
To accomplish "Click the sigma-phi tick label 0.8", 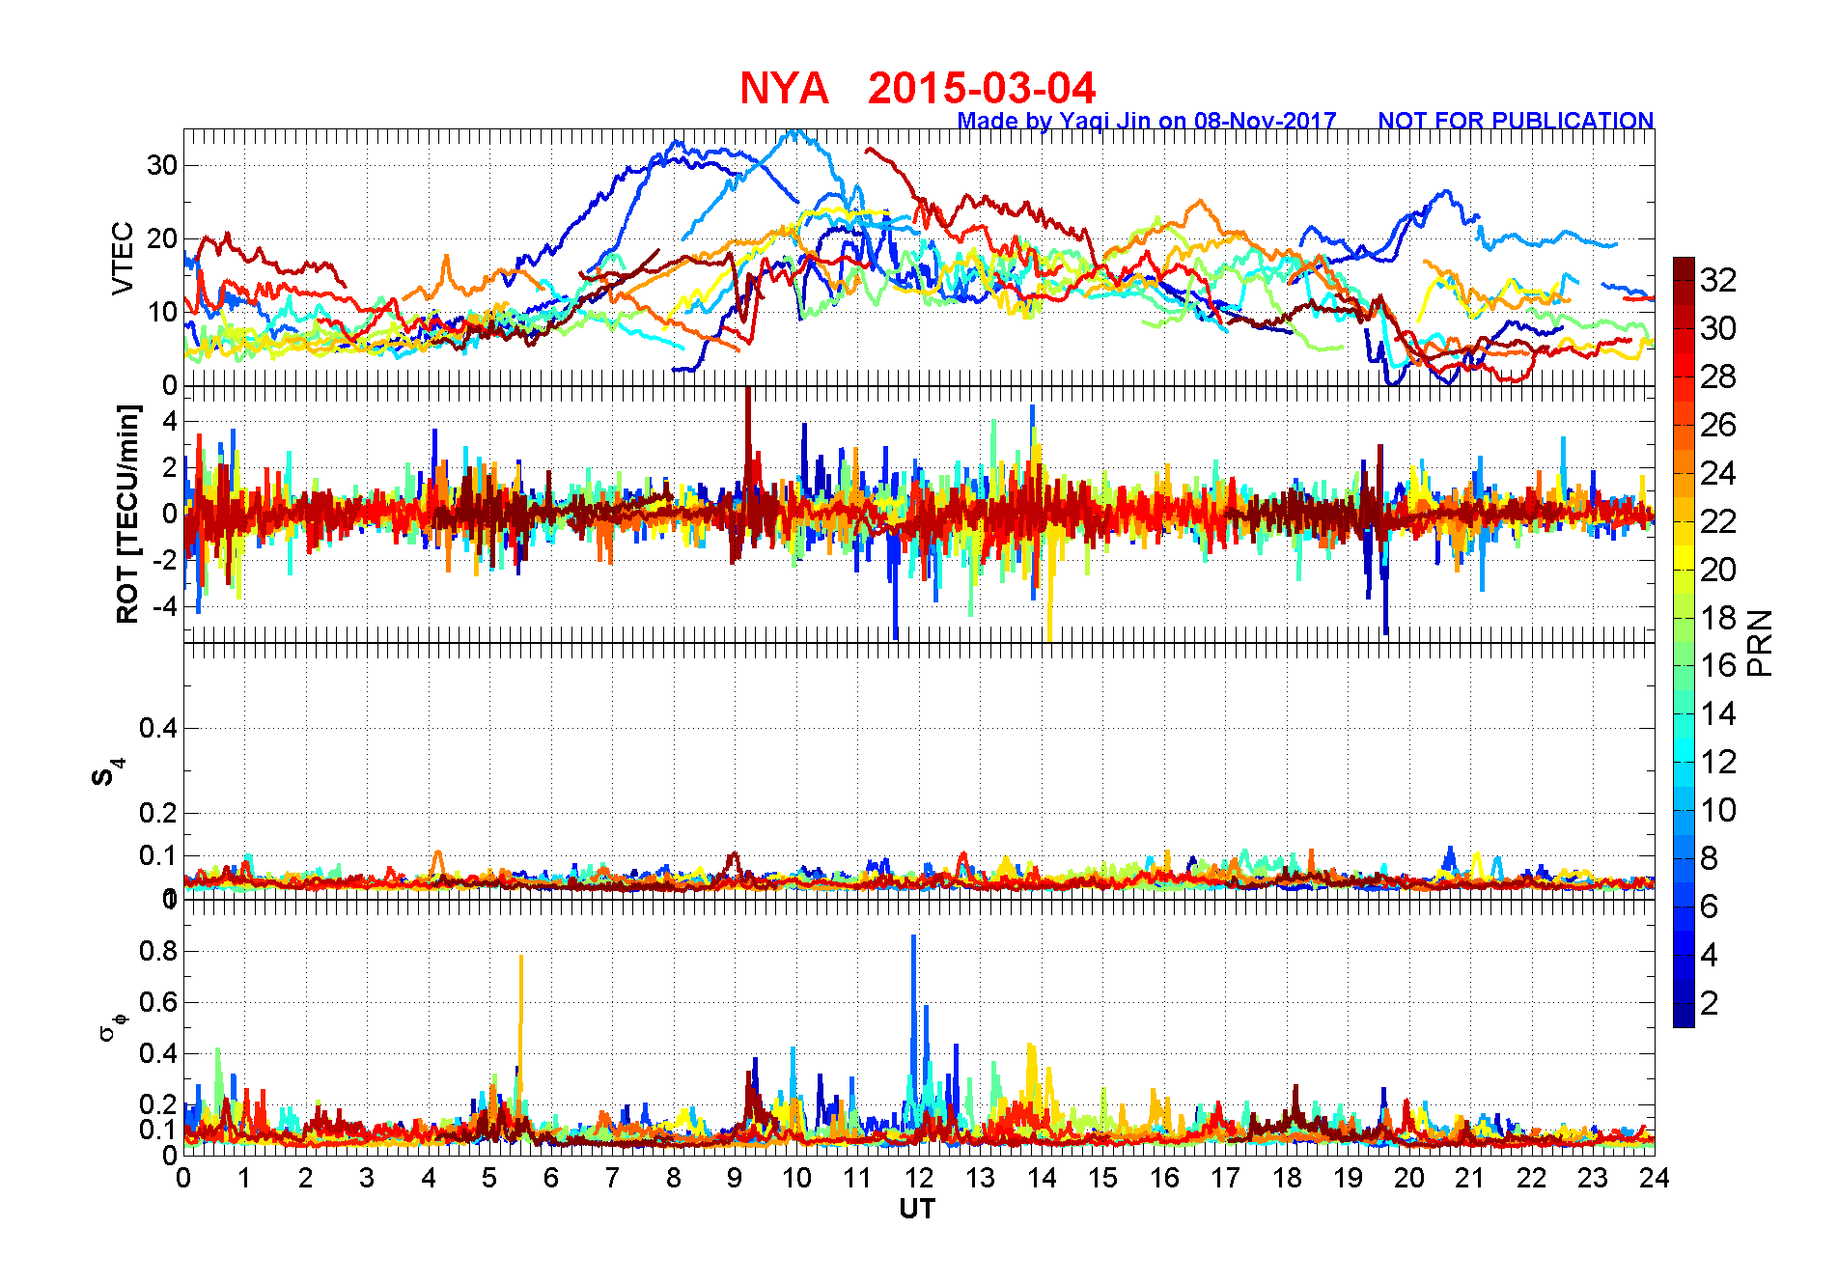I will (158, 951).
